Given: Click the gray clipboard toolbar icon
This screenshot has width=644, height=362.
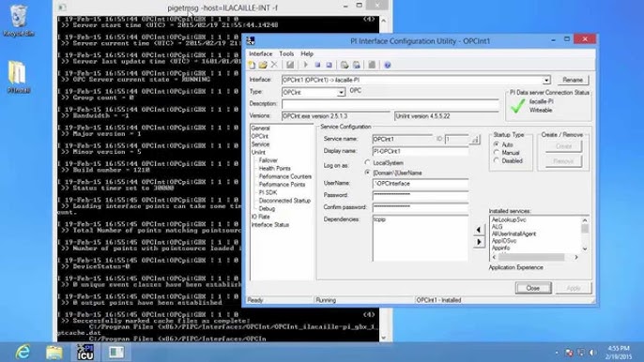Looking at the screenshot, I should pos(372,65).
